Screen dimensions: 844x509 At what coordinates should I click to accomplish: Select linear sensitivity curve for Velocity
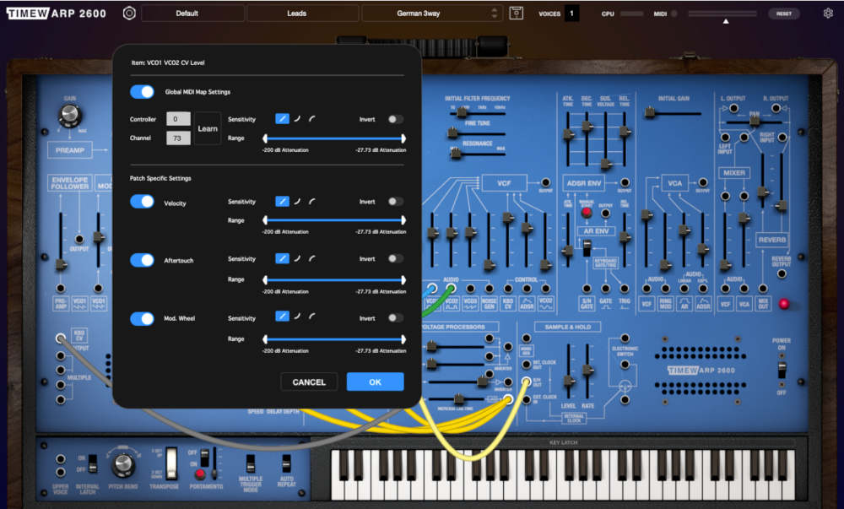283,201
